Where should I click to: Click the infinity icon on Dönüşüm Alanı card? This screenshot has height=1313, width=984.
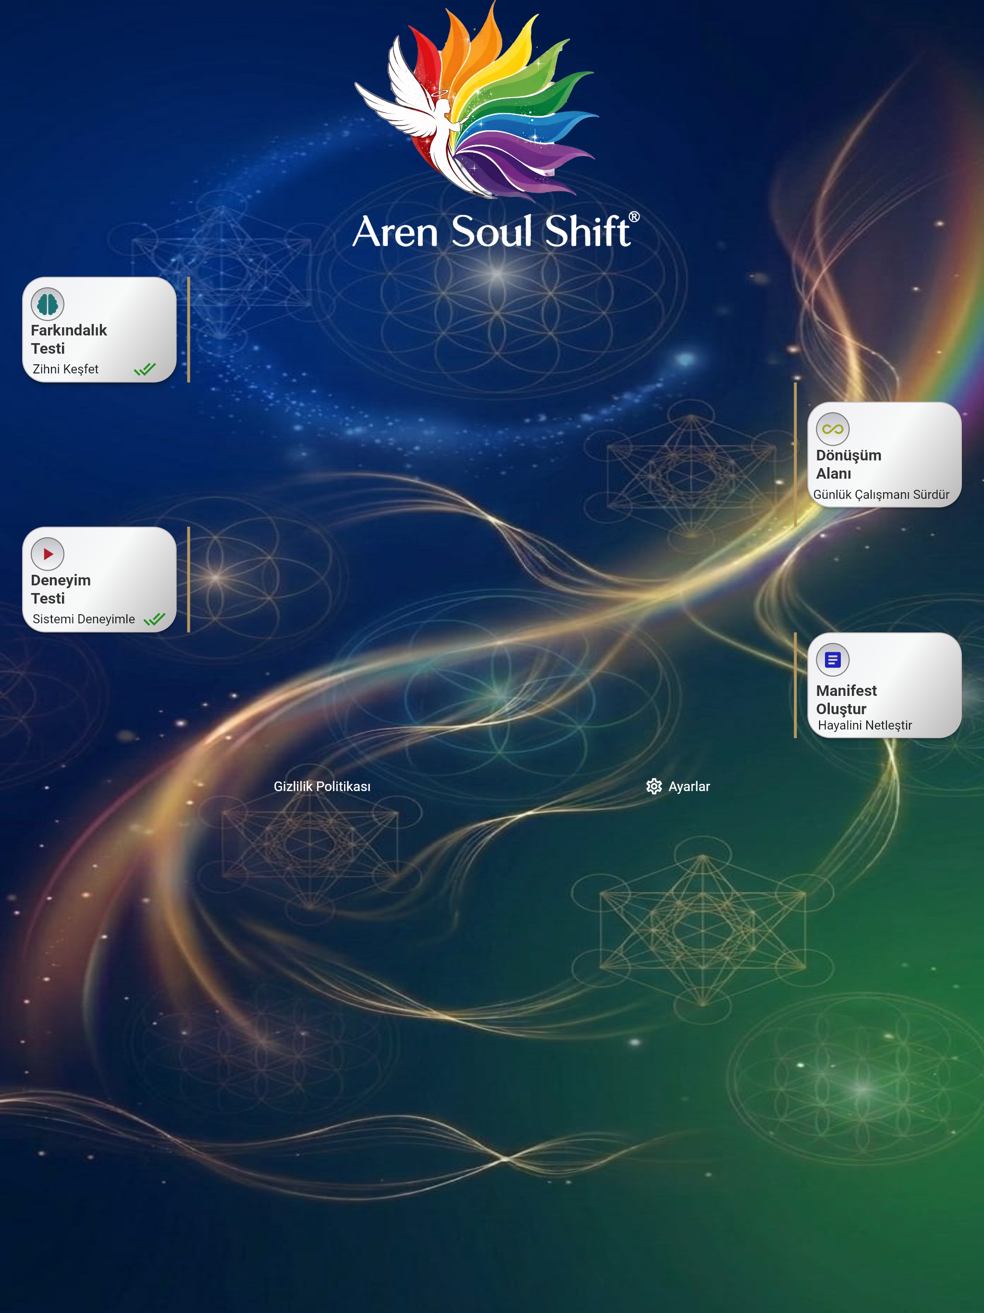point(833,429)
